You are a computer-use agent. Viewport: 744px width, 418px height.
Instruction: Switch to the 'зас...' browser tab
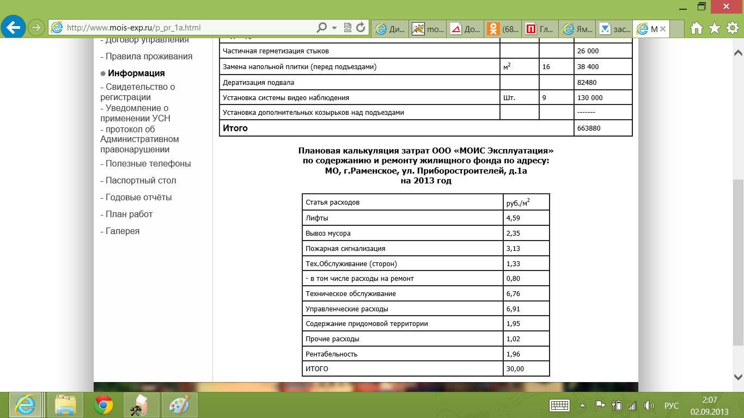pyautogui.click(x=614, y=29)
